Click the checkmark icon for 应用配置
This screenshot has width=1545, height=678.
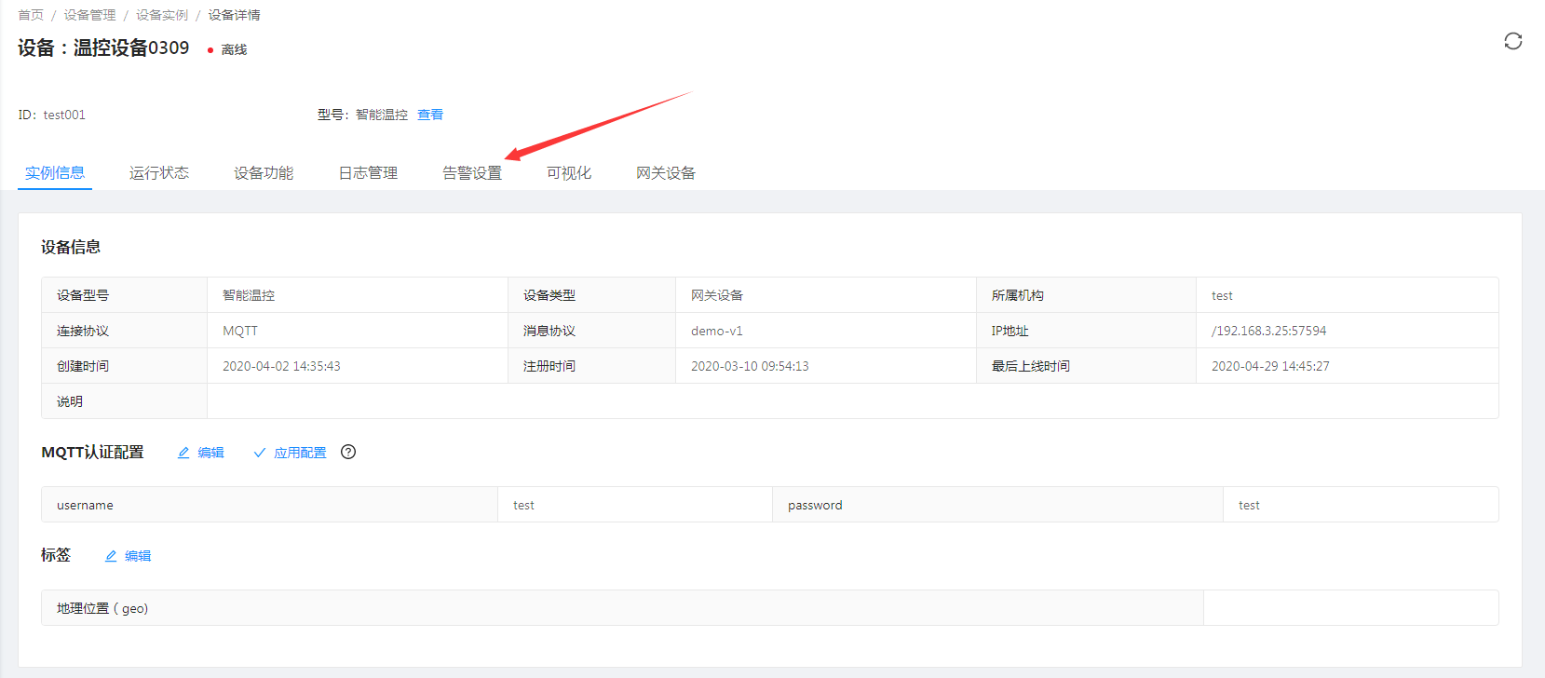tap(260, 453)
